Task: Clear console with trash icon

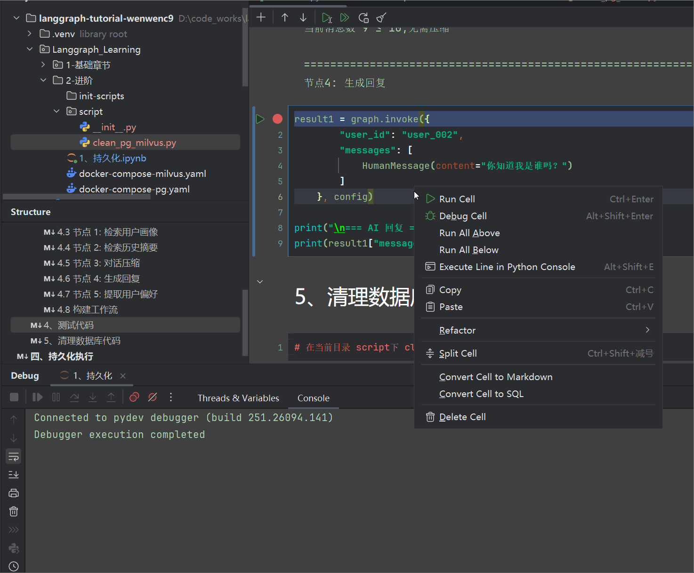Action: pyautogui.click(x=14, y=511)
